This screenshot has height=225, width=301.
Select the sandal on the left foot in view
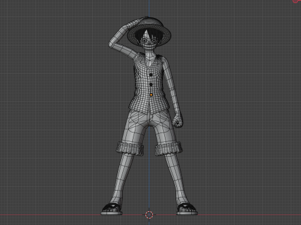click(x=112, y=209)
